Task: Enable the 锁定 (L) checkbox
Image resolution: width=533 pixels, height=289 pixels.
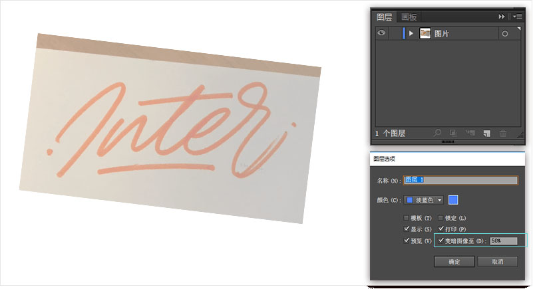Action: tap(441, 218)
